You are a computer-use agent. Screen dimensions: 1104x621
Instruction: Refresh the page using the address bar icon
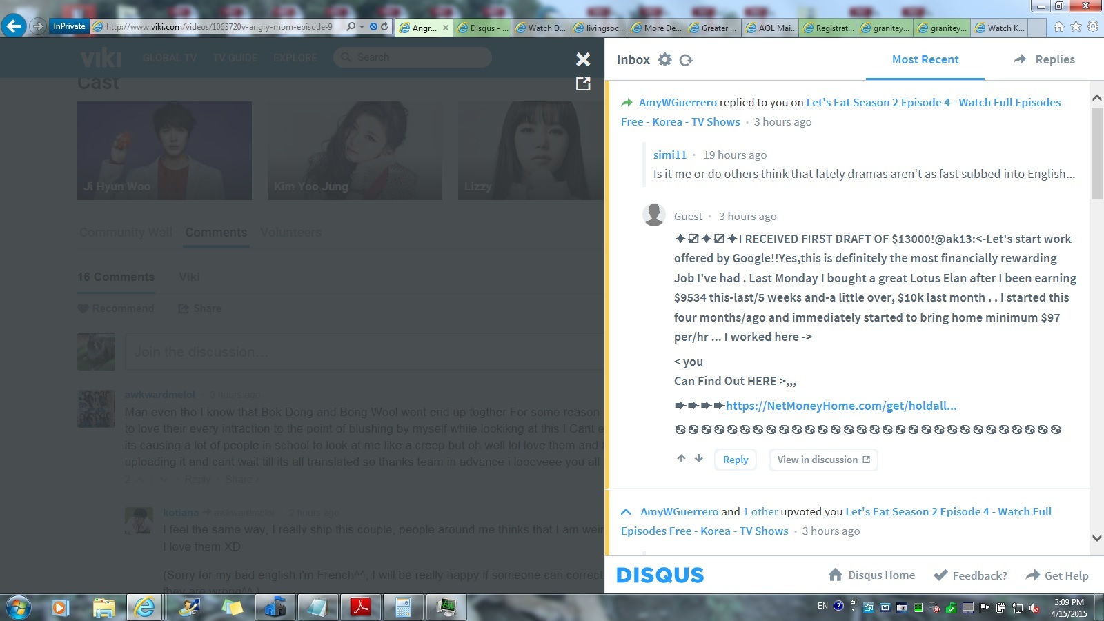click(x=384, y=27)
